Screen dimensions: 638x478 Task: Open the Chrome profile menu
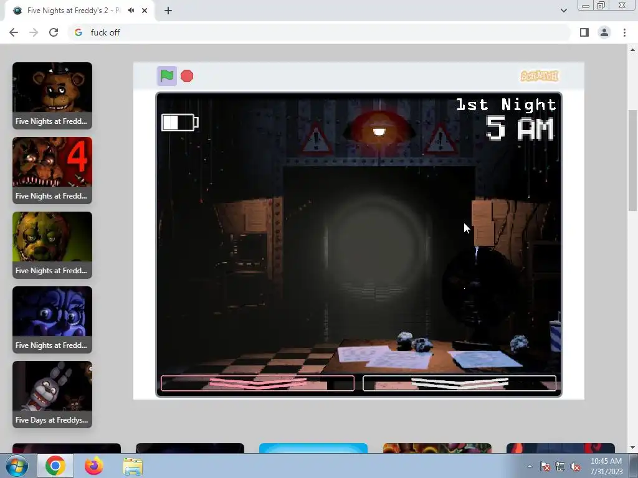(604, 32)
